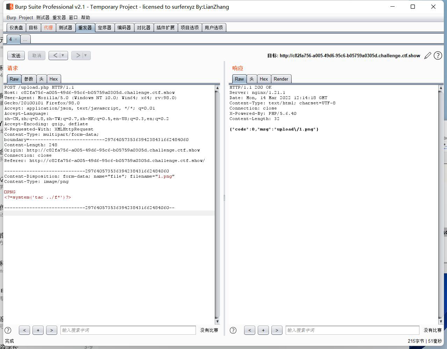The image size is (447, 349).
Task: Click the response pane scroll down arrow
Action: pos(441,321)
